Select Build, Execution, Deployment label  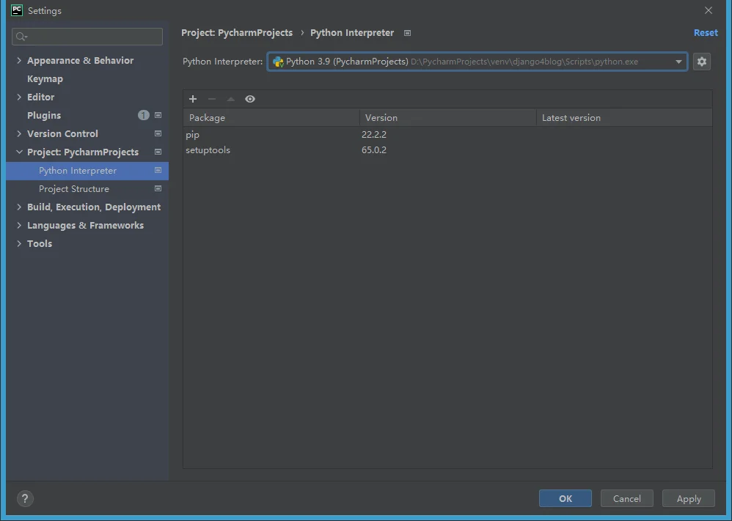click(x=94, y=207)
